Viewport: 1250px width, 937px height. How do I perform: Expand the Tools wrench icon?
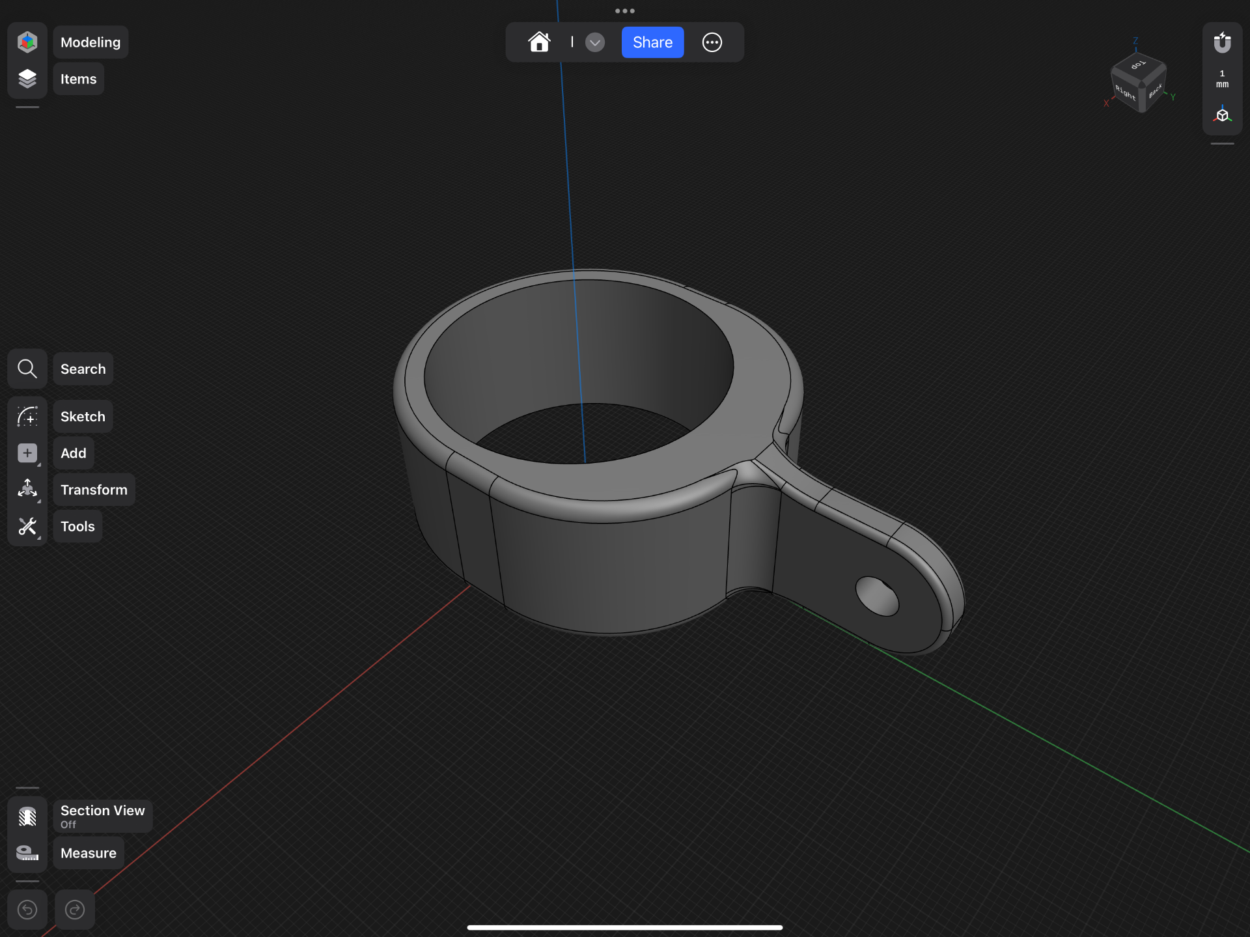point(27,526)
